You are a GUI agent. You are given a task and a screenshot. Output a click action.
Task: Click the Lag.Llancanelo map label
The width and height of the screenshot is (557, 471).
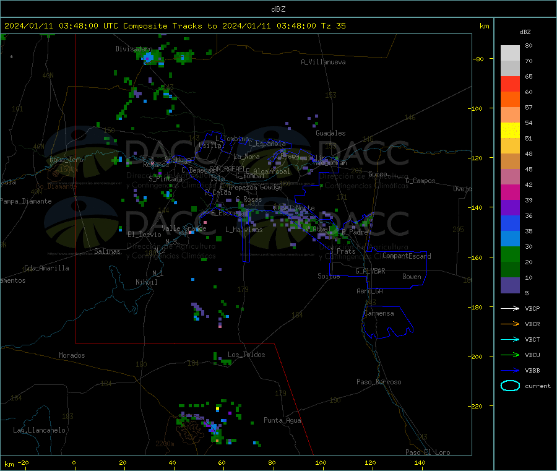tap(40, 430)
